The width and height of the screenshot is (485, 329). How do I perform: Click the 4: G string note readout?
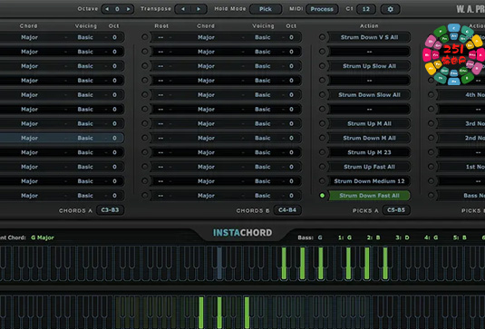[432, 237]
